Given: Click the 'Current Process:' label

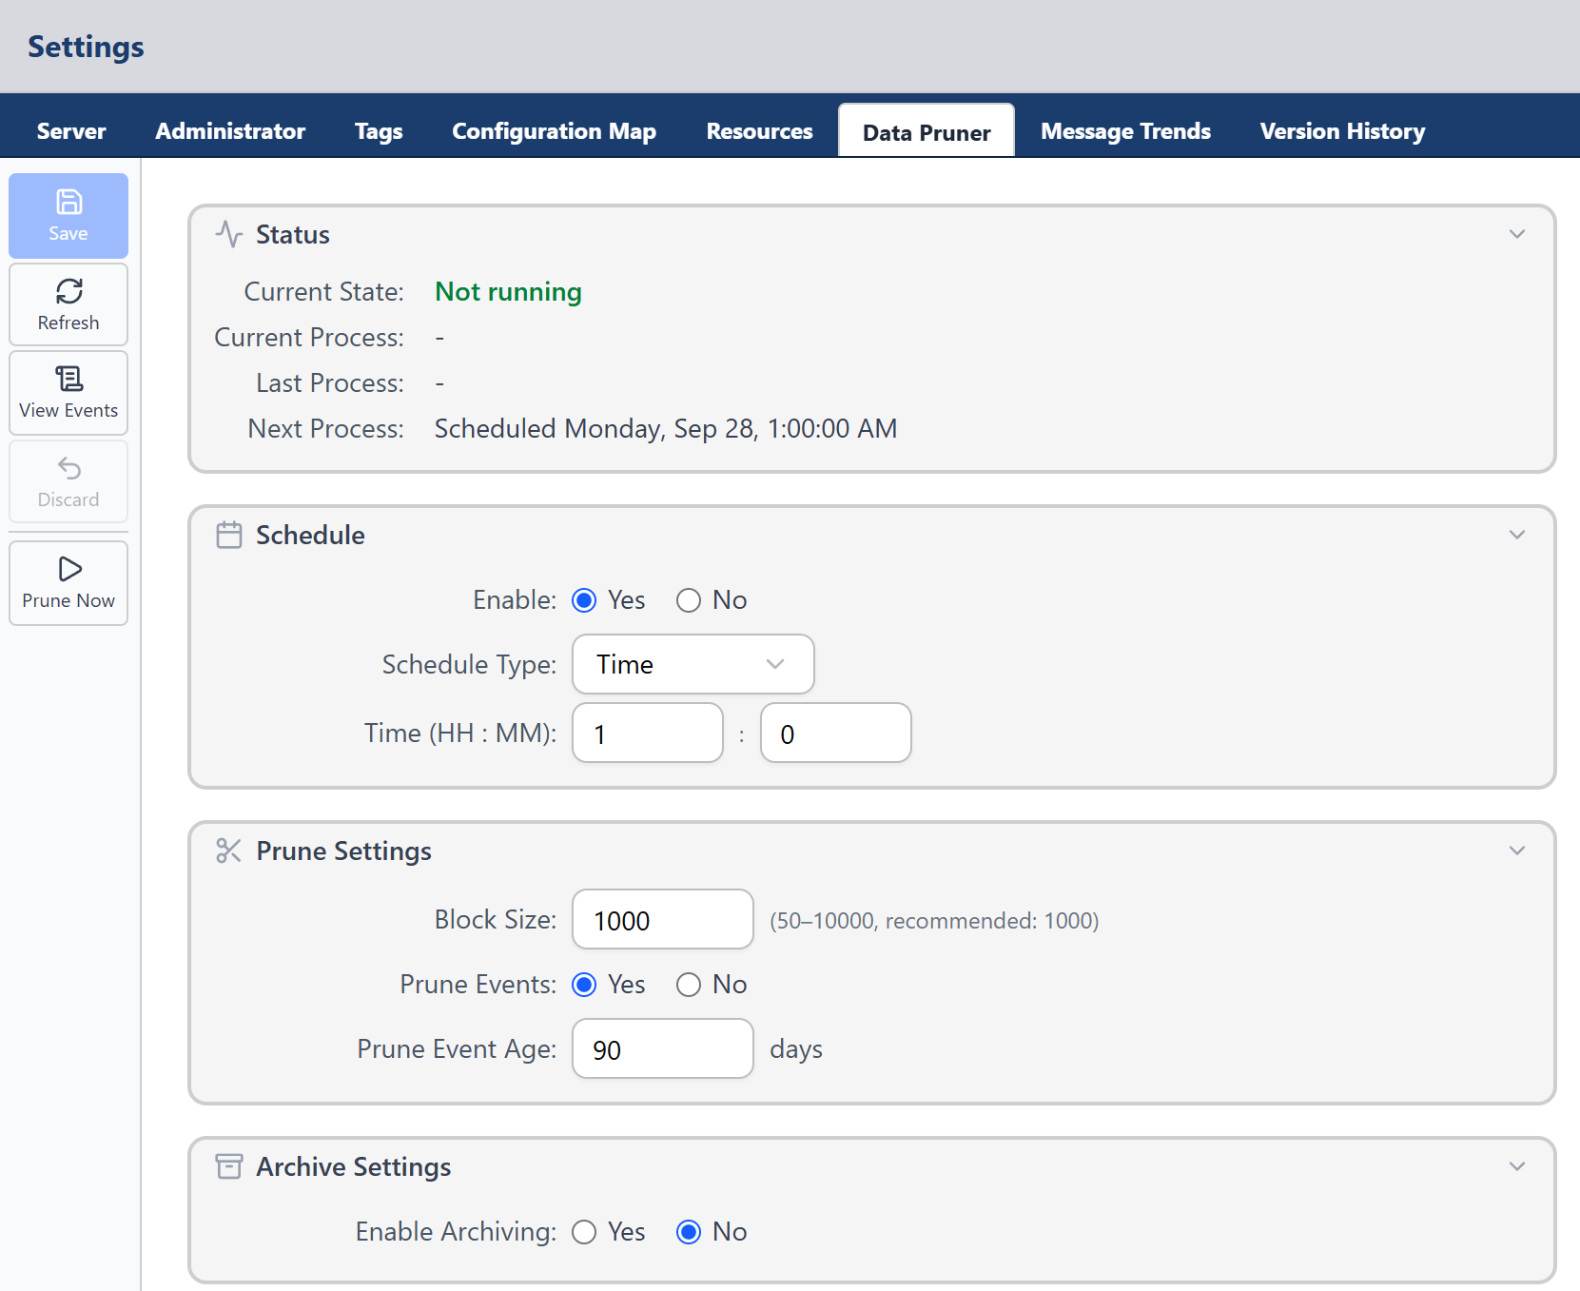Looking at the screenshot, I should pyautogui.click(x=309, y=338).
